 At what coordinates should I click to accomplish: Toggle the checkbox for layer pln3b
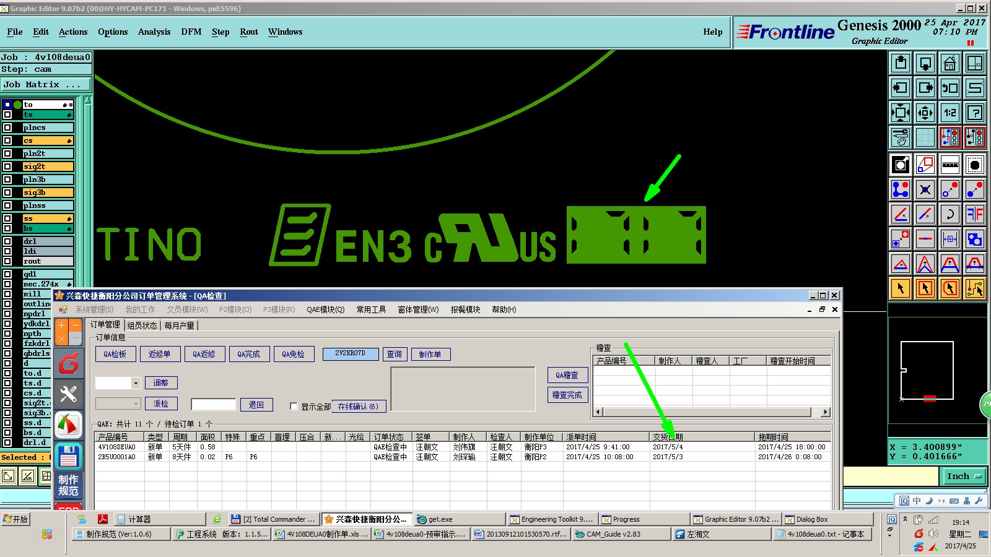click(x=7, y=179)
